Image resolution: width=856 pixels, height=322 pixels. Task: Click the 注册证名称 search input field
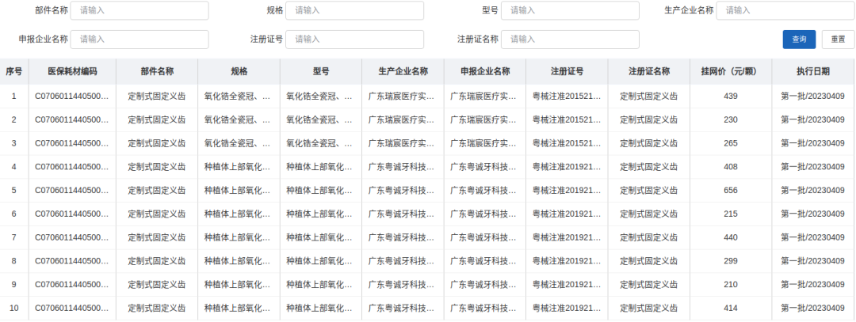point(570,39)
